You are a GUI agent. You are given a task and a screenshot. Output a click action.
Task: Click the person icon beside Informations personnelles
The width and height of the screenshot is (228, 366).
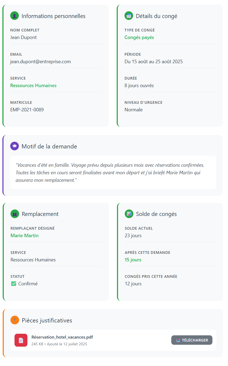[15, 16]
